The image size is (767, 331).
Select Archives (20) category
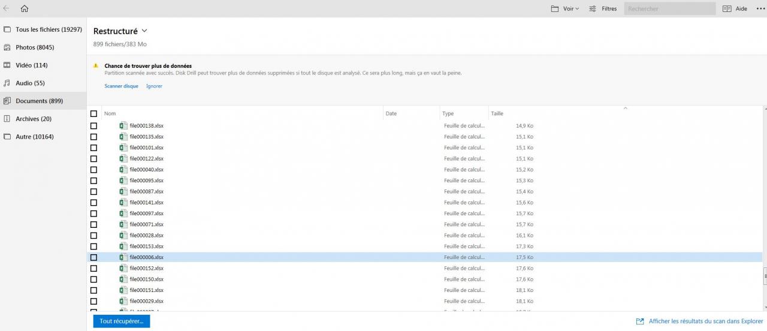(43, 119)
